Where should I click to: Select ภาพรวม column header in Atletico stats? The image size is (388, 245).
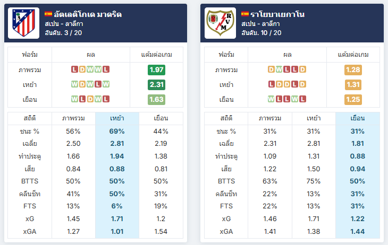click(x=73, y=118)
